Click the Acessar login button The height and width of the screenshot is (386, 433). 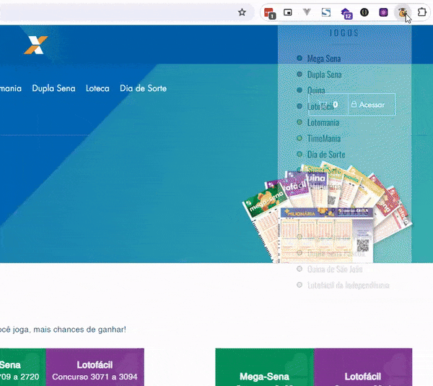(x=372, y=105)
